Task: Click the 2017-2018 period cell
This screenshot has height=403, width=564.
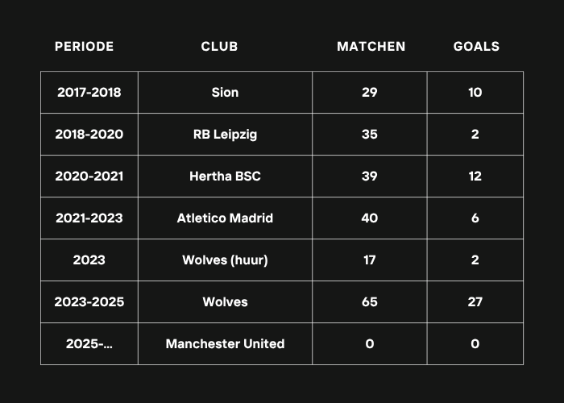Action: click(x=89, y=93)
